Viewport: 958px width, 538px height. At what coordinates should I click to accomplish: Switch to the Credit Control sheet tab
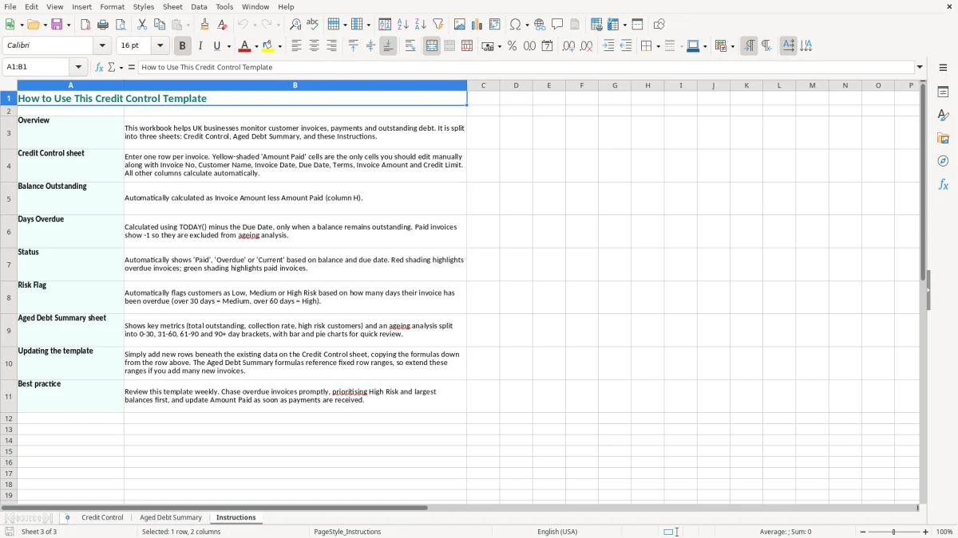[102, 517]
